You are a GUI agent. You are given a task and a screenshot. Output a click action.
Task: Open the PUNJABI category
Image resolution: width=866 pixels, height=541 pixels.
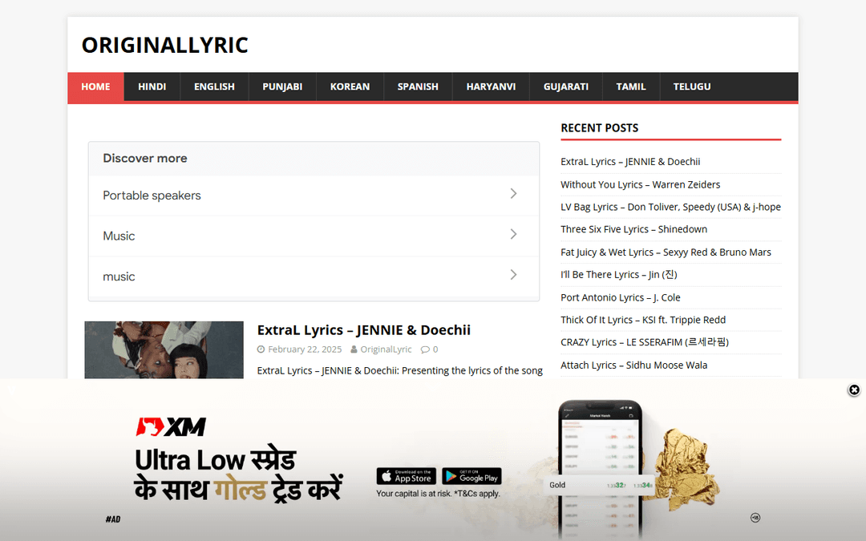(x=282, y=87)
